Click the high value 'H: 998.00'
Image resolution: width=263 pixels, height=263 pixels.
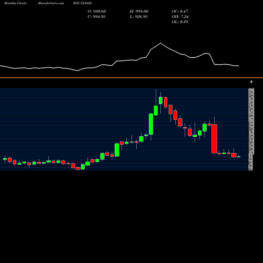[x=139, y=12]
